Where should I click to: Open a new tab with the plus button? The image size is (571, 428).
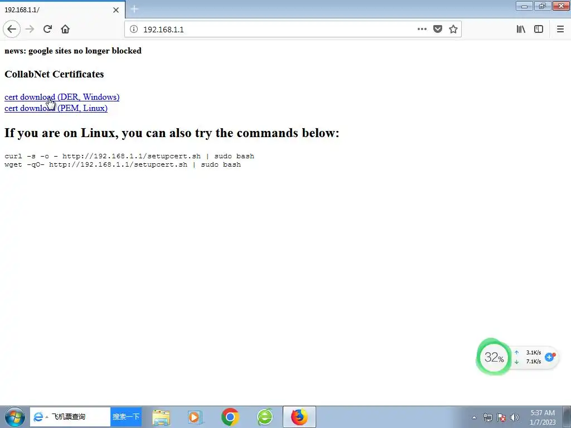[x=134, y=9]
